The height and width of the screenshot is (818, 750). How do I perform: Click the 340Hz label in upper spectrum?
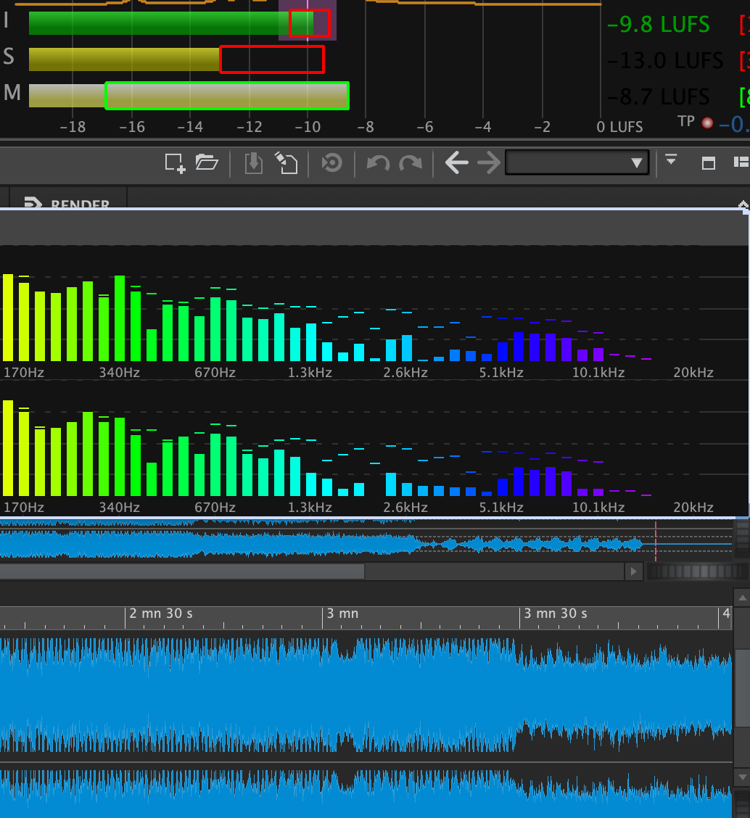point(120,373)
